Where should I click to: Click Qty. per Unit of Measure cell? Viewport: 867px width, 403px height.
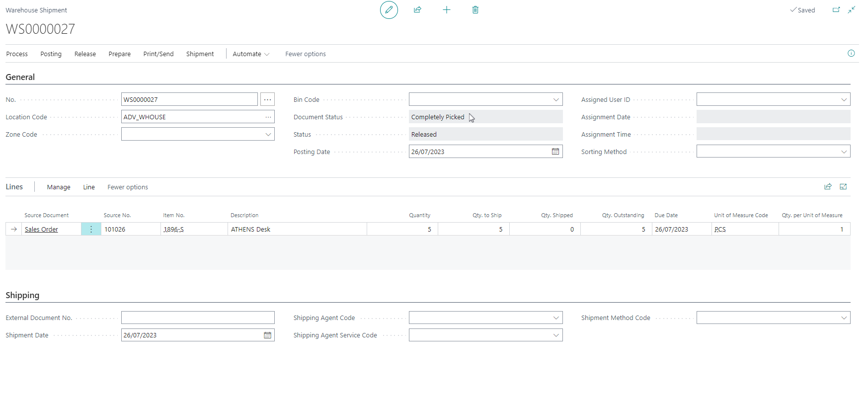tap(814, 229)
